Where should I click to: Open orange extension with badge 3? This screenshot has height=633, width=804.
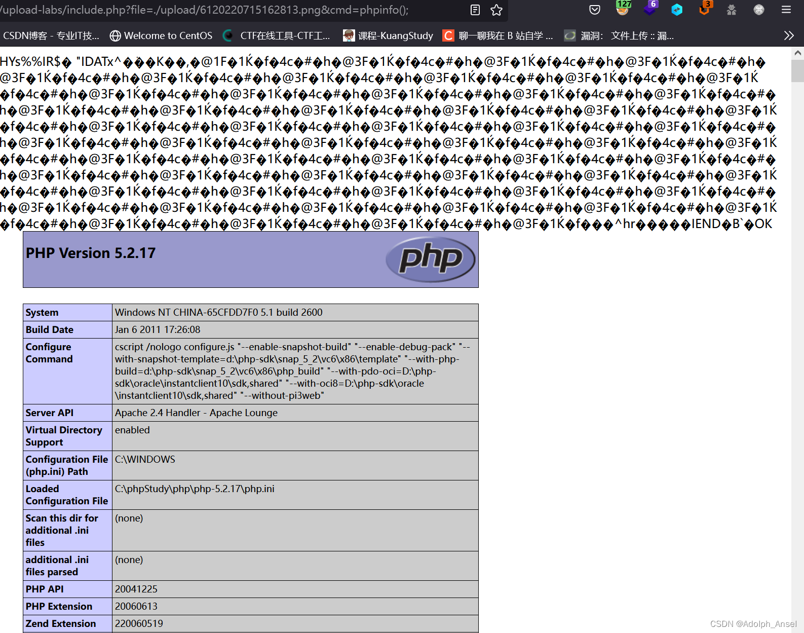click(x=705, y=8)
